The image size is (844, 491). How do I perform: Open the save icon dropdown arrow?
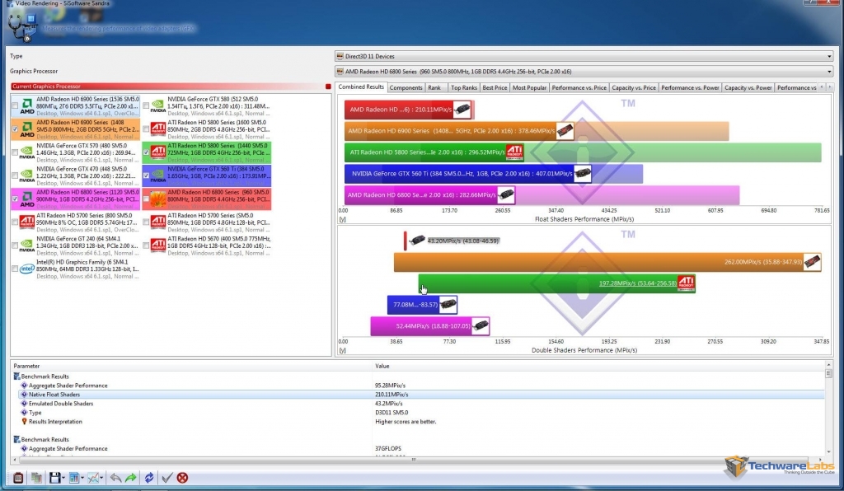tap(63, 478)
